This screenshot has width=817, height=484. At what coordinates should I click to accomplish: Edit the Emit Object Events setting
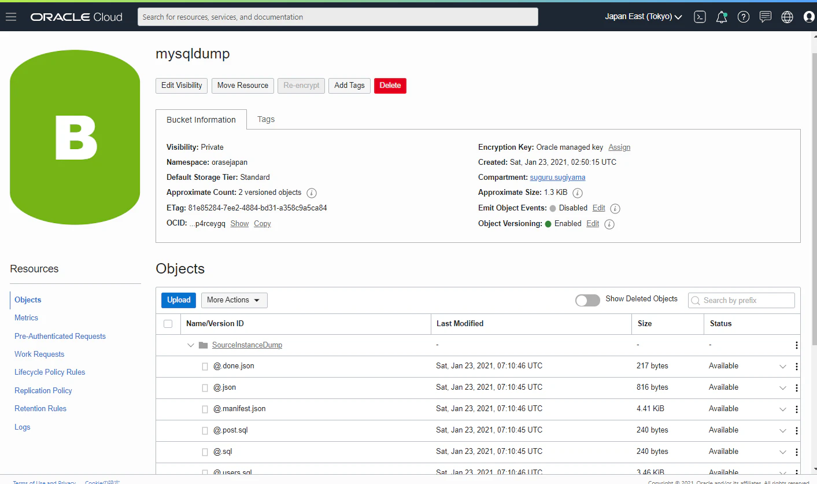(x=598, y=208)
